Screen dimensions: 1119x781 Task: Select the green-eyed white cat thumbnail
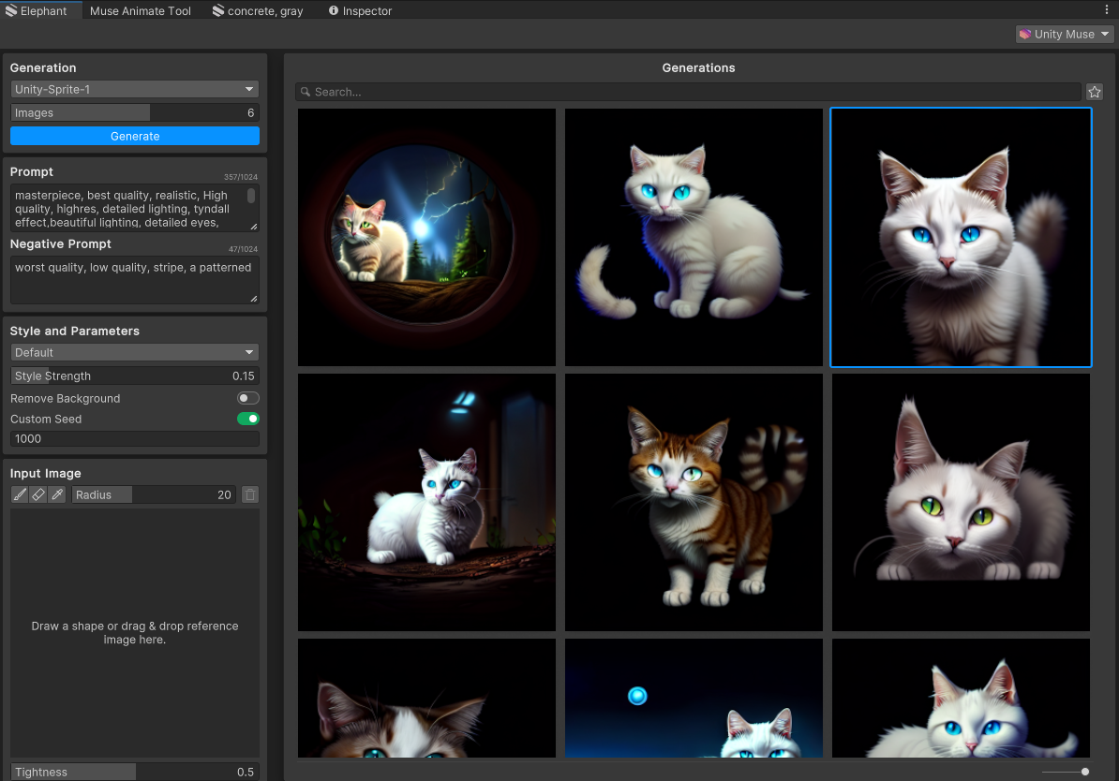(x=961, y=502)
